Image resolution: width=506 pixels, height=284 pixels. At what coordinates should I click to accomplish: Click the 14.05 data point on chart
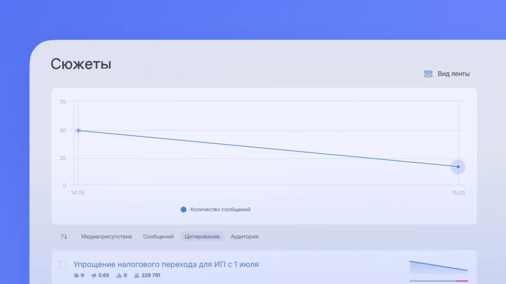tap(78, 131)
